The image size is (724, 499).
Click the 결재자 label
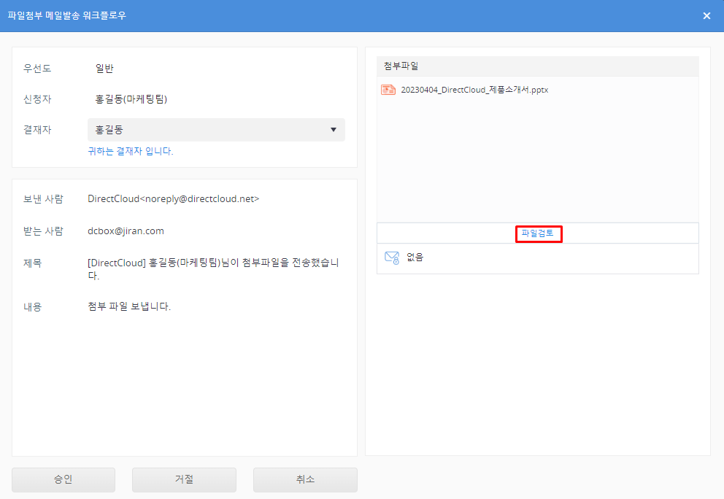(37, 130)
